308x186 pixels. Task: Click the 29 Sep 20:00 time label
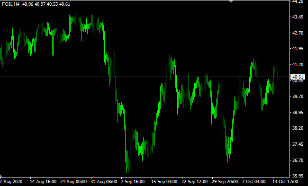pyautogui.click(x=225, y=181)
